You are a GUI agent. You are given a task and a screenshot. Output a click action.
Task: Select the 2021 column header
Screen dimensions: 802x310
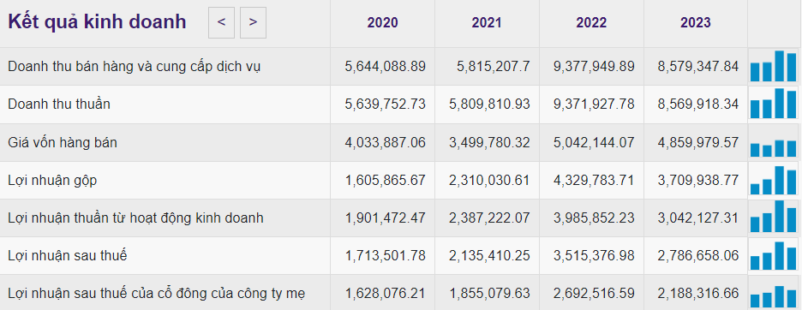click(487, 22)
